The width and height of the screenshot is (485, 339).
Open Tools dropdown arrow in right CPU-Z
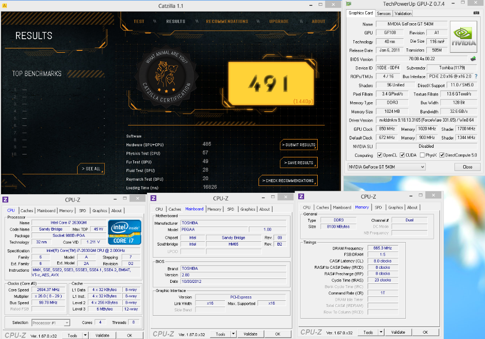pyautogui.click(x=381, y=332)
